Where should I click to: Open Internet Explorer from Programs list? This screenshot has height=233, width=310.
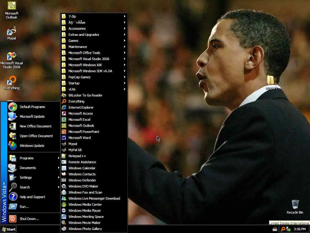click(94, 107)
